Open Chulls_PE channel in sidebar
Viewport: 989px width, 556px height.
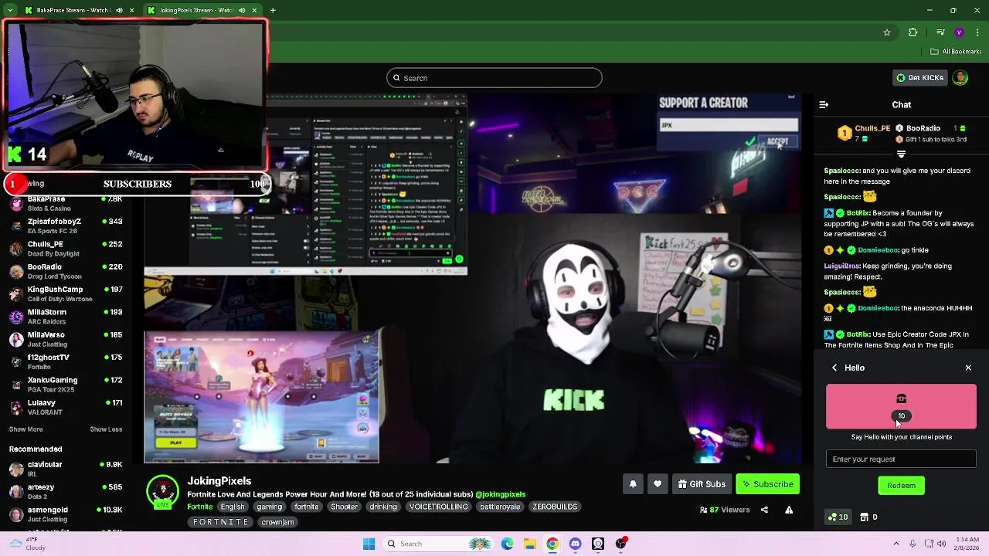(x=66, y=248)
